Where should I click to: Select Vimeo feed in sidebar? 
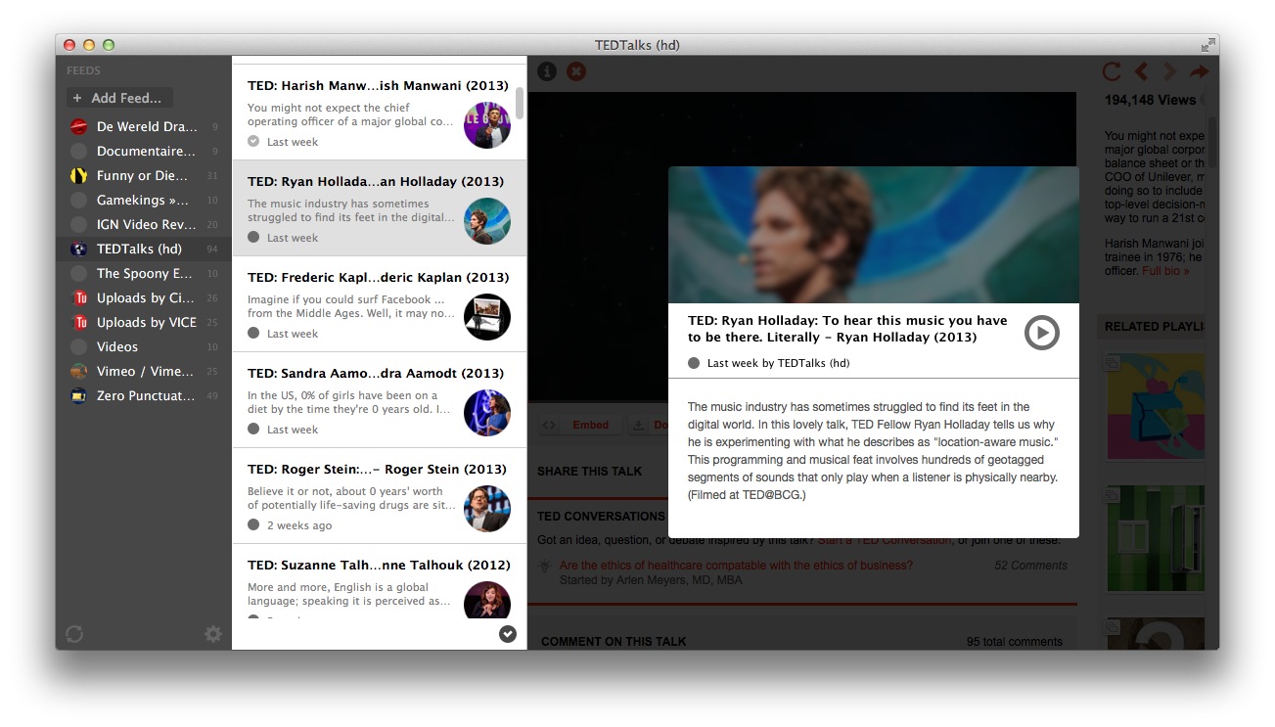click(144, 371)
